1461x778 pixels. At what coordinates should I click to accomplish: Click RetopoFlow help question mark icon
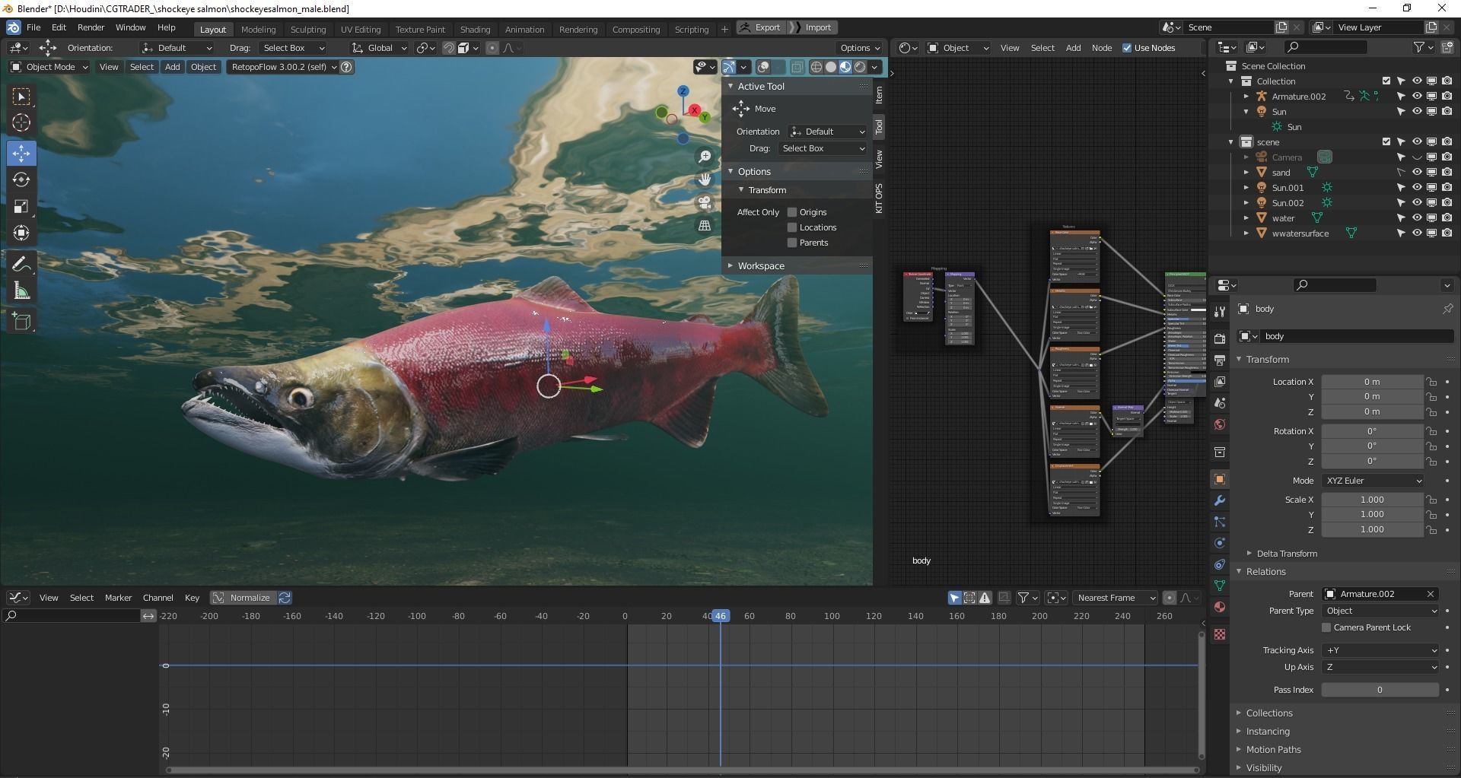pyautogui.click(x=346, y=67)
